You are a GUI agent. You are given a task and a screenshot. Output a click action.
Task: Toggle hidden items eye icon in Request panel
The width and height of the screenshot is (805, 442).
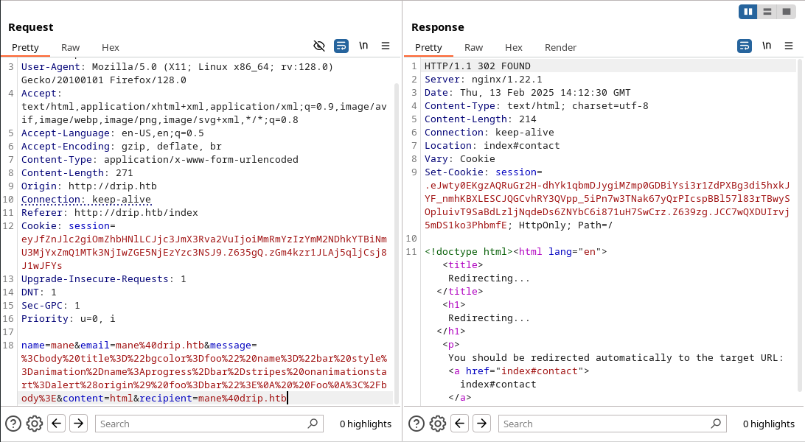coord(318,46)
